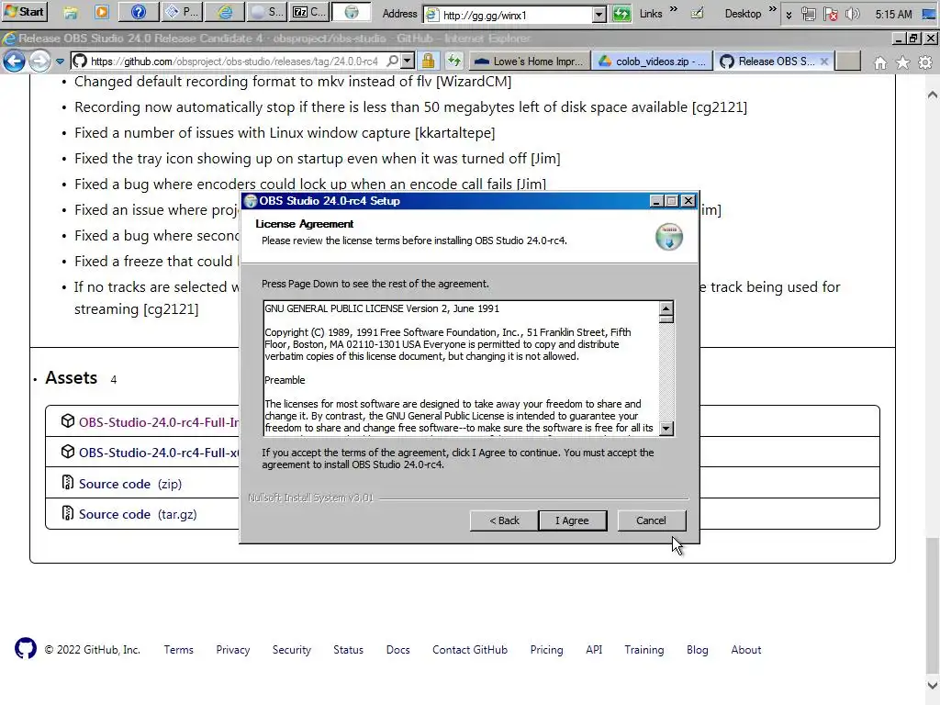Image resolution: width=940 pixels, height=705 pixels.
Task: Click the GitHub logo in footer
Action: point(26,649)
